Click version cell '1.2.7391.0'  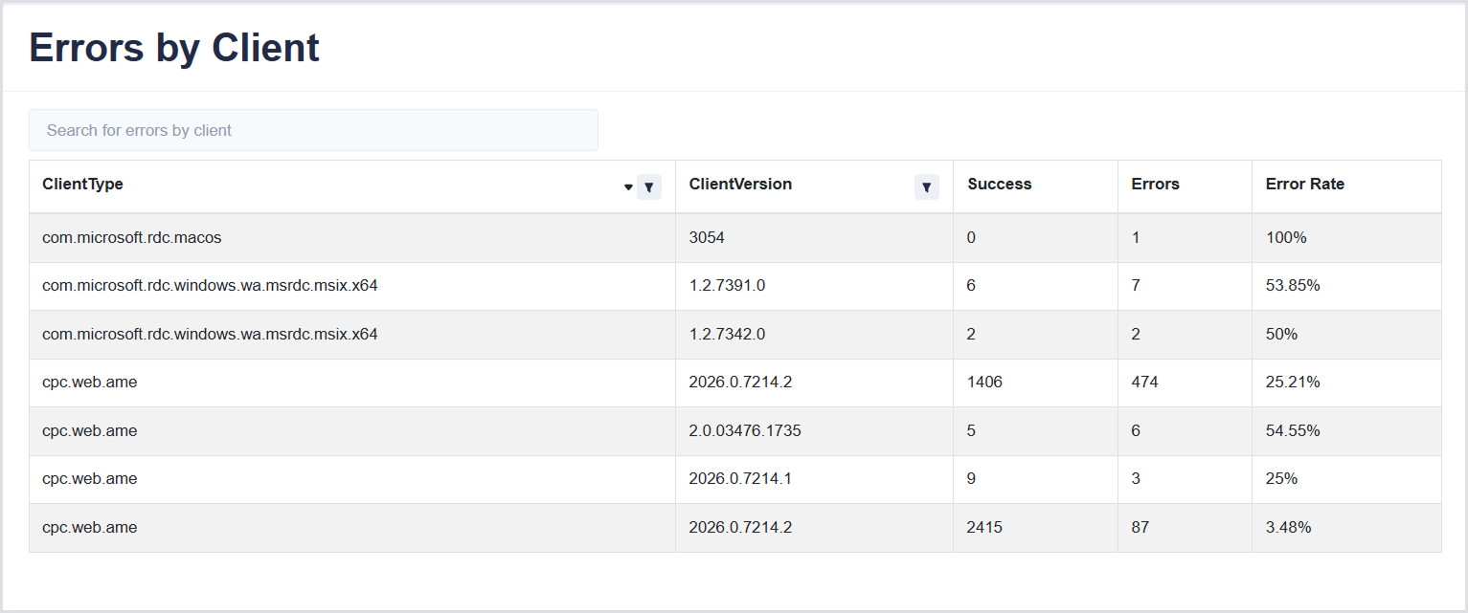tap(814, 286)
